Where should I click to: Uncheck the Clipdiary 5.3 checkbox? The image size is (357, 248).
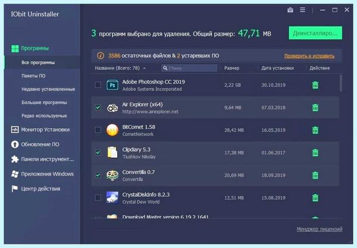coord(98,152)
